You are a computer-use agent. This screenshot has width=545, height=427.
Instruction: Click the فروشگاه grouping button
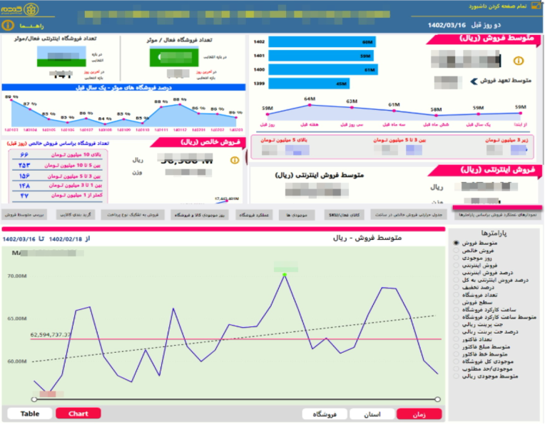(325, 414)
